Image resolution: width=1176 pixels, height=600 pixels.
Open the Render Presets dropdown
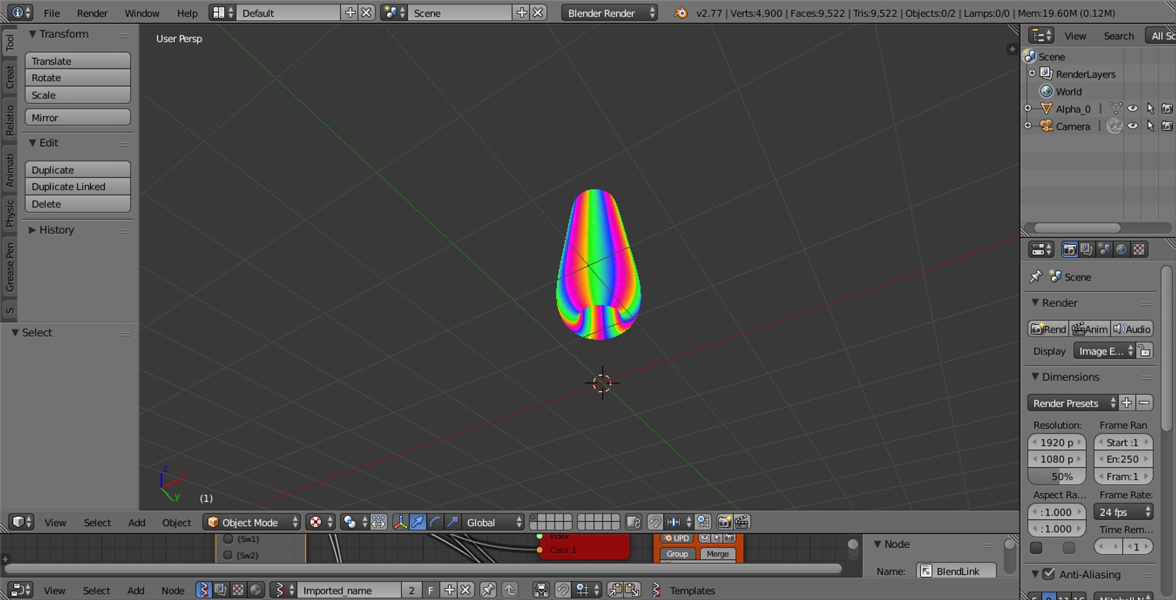(1072, 403)
